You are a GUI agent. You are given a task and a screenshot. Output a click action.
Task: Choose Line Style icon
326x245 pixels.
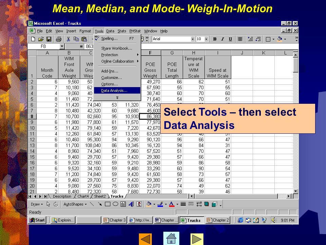183,204
